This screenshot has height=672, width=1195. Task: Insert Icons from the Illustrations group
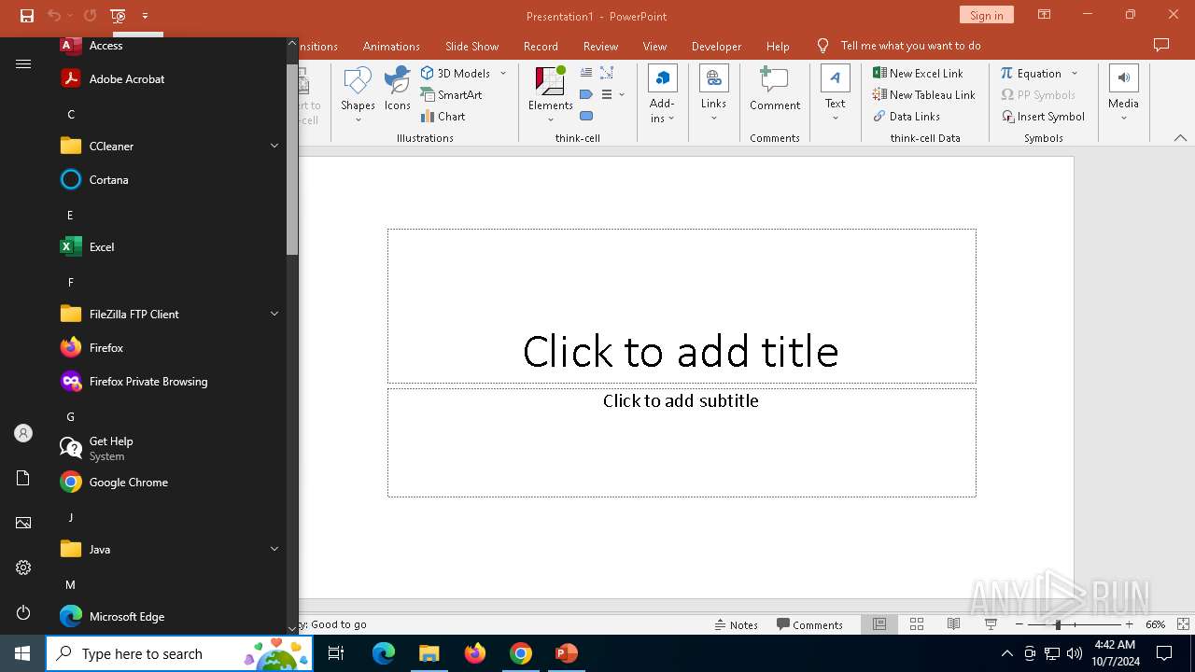[x=398, y=89]
